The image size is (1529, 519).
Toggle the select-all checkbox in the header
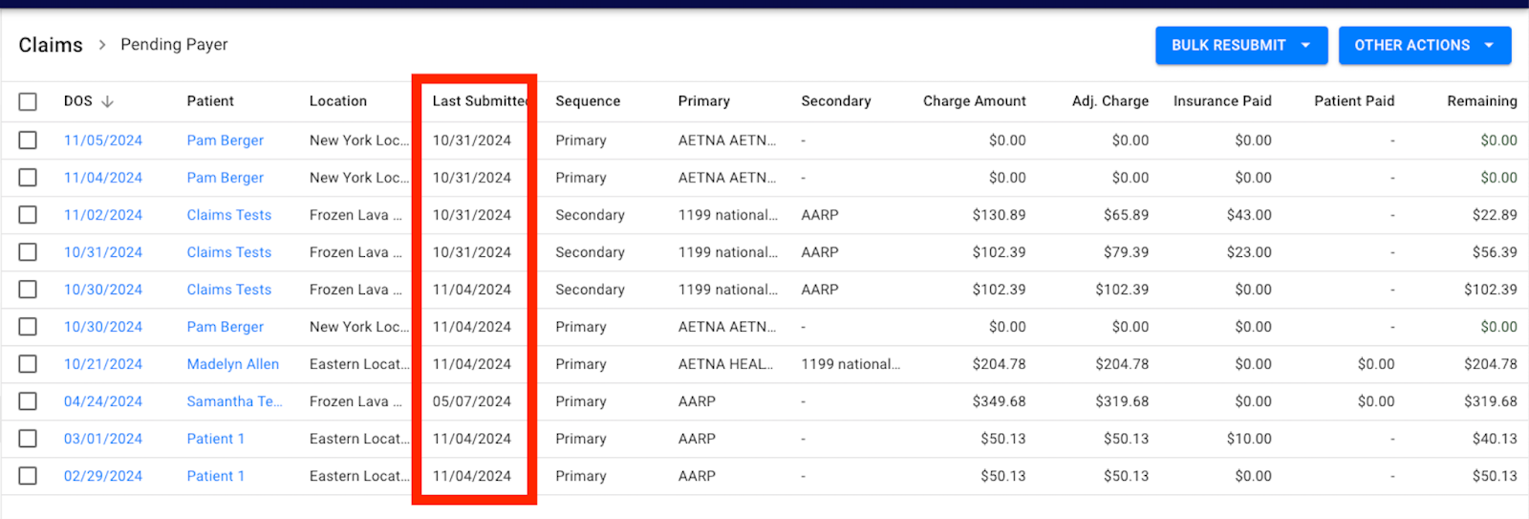click(28, 101)
